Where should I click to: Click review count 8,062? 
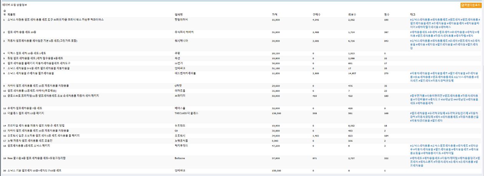click(351, 126)
